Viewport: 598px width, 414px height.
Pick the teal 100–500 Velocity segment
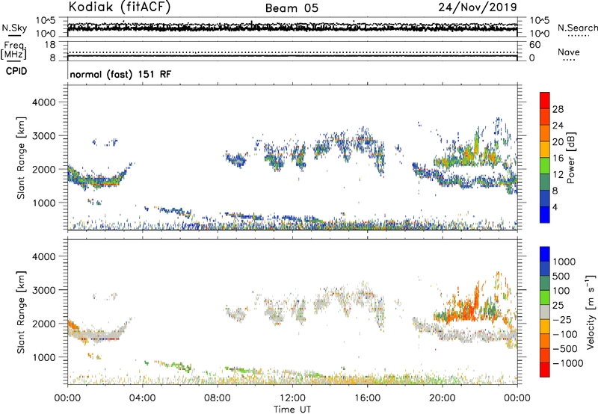(545, 283)
